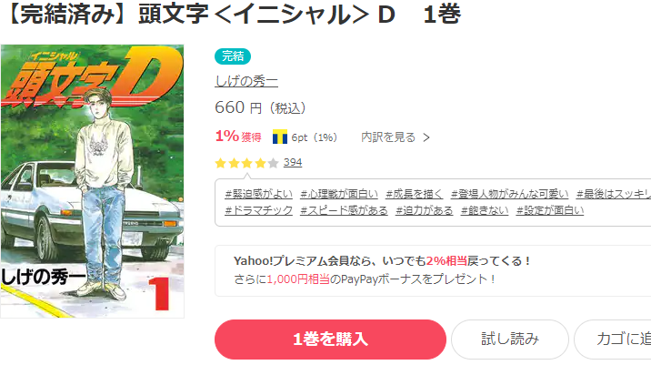The image size is (651, 365).
Task: Expand 内訳を見る chevron arrow
Action: click(x=426, y=137)
